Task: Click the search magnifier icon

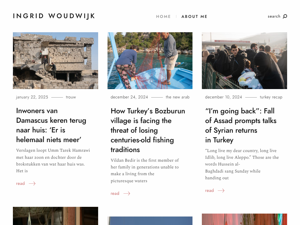Action: [285, 16]
